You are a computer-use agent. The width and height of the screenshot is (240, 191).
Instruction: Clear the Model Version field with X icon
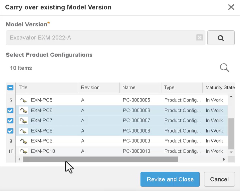coord(199,38)
